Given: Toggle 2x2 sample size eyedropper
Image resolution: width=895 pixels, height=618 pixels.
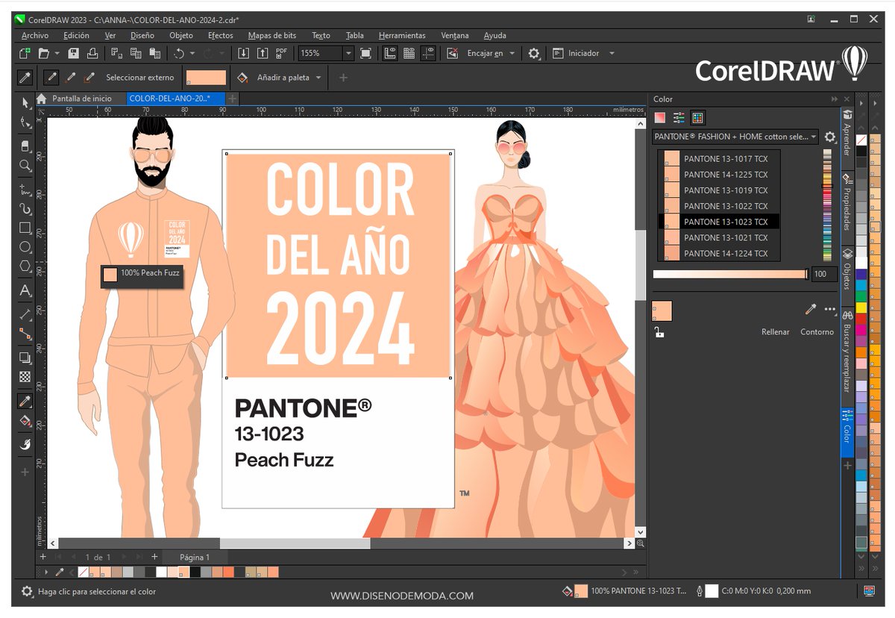Looking at the screenshot, I should pos(72,77).
